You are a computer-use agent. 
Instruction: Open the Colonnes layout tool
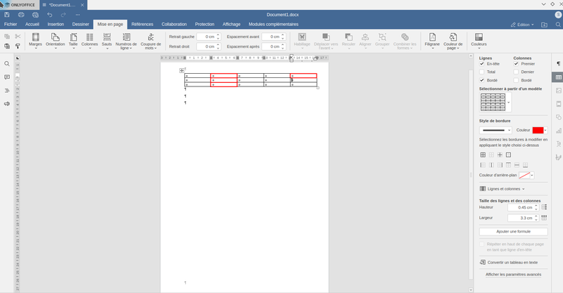point(89,41)
